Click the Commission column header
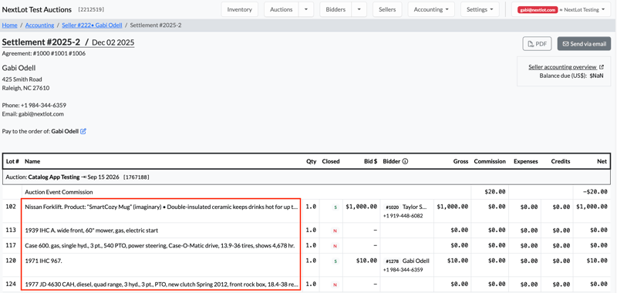Image resolution: width=617 pixels, height=293 pixels. [x=490, y=161]
